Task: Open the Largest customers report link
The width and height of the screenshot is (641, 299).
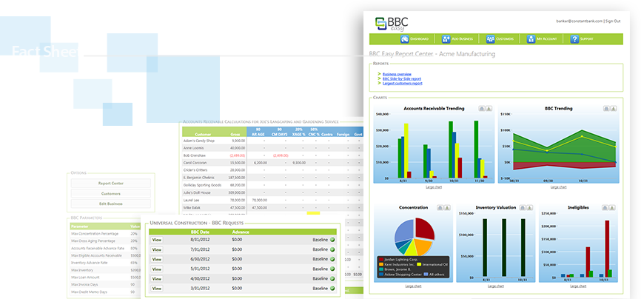Action: point(402,84)
